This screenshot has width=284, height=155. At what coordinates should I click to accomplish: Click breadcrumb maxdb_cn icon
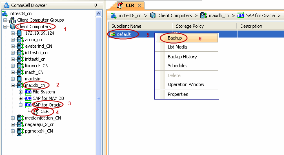pyautogui.click(x=204, y=15)
